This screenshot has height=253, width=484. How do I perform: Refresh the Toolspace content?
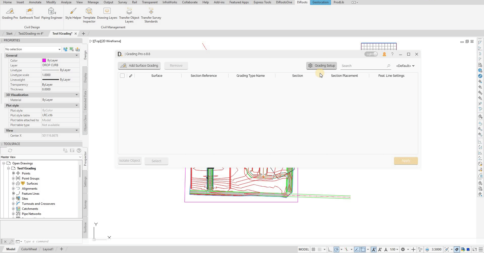pyautogui.click(x=10, y=150)
